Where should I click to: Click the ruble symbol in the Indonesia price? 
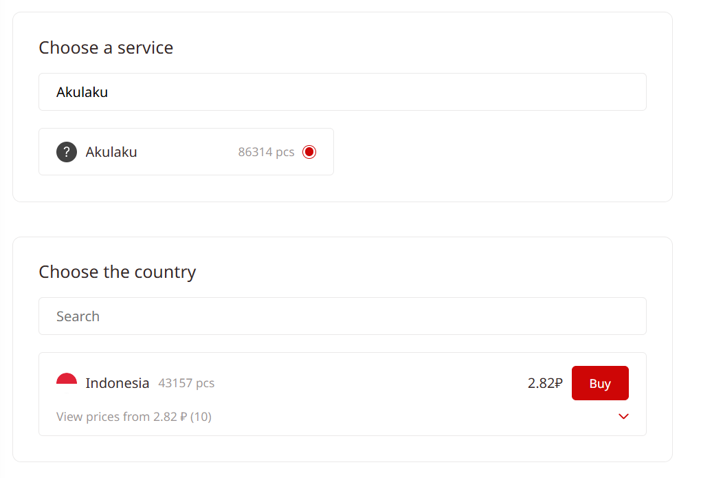pos(558,383)
